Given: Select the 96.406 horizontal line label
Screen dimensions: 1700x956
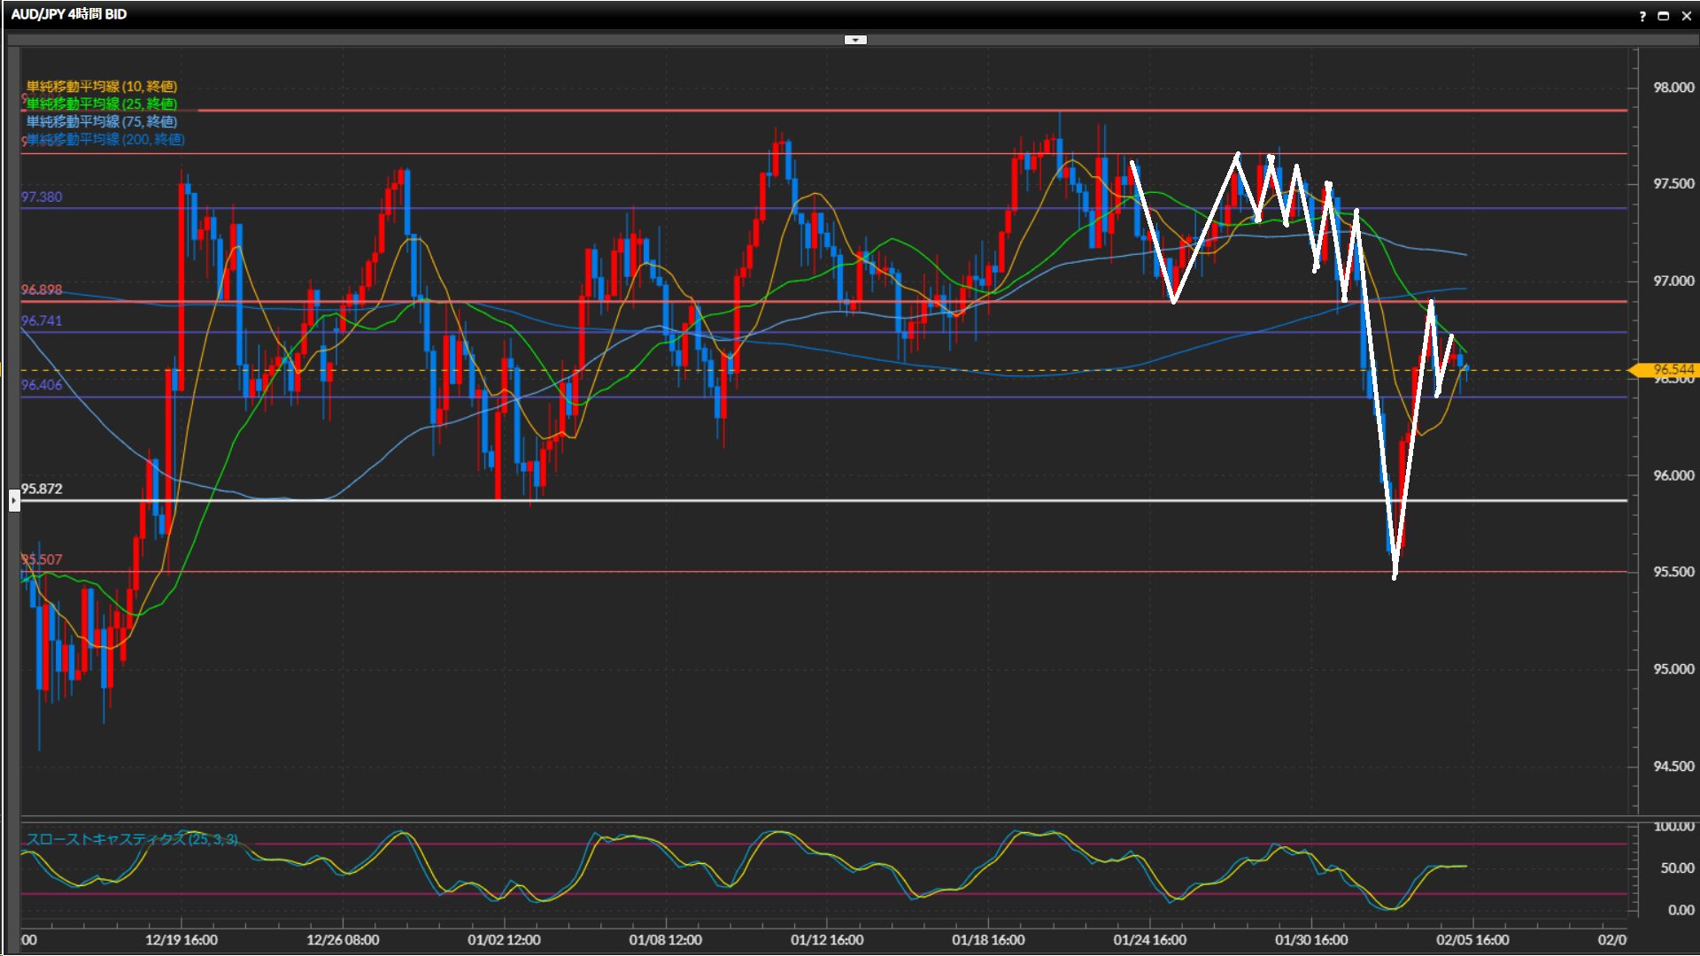Looking at the screenshot, I should 42,384.
